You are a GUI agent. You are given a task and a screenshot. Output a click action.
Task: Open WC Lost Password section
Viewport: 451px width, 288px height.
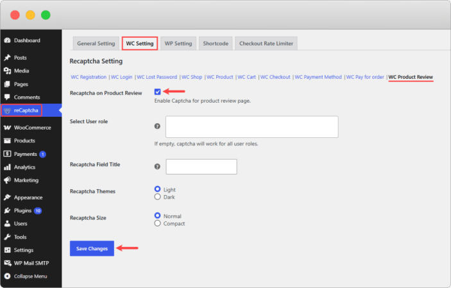coord(157,77)
